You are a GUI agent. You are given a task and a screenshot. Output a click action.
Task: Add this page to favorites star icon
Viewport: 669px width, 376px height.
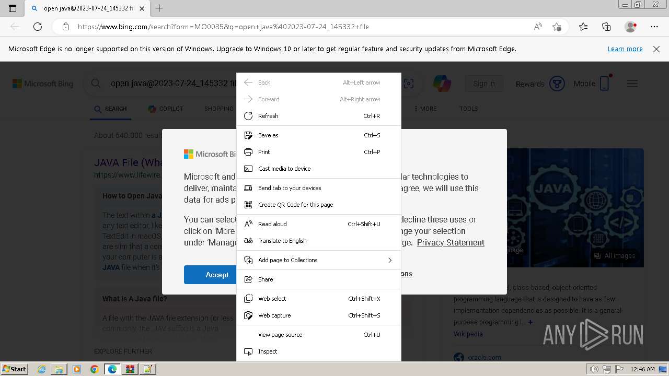click(x=557, y=27)
